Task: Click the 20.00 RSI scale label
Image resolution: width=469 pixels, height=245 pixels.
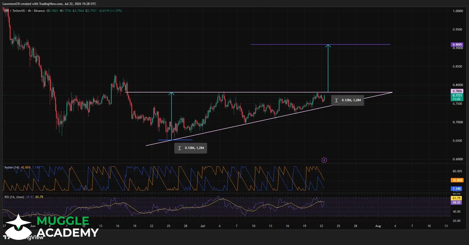Action: click(x=456, y=221)
